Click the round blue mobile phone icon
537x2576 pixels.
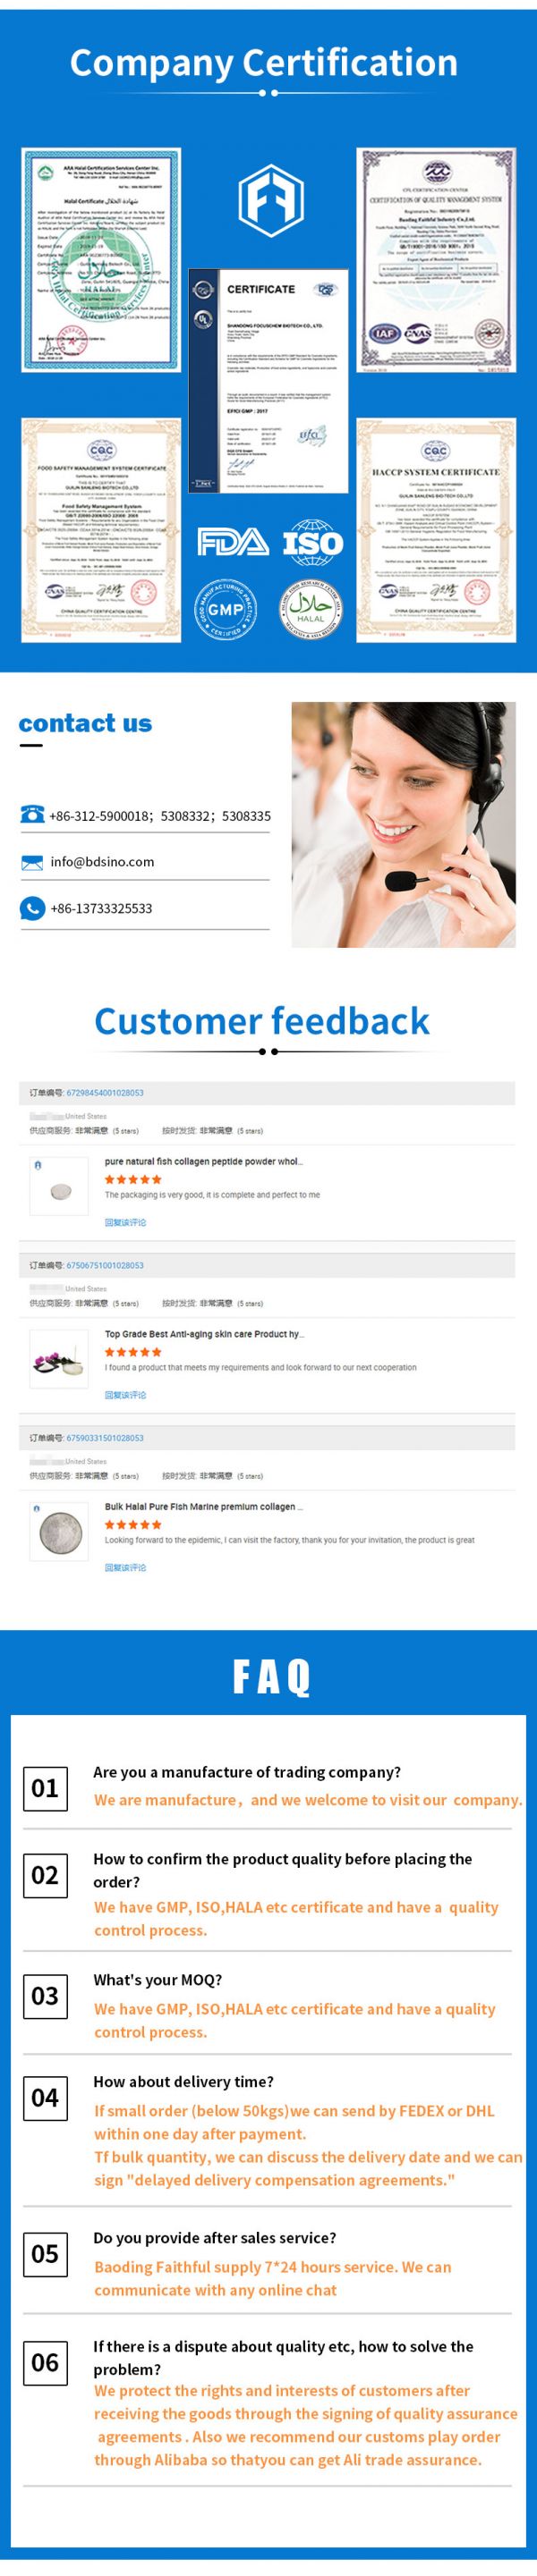[32, 908]
